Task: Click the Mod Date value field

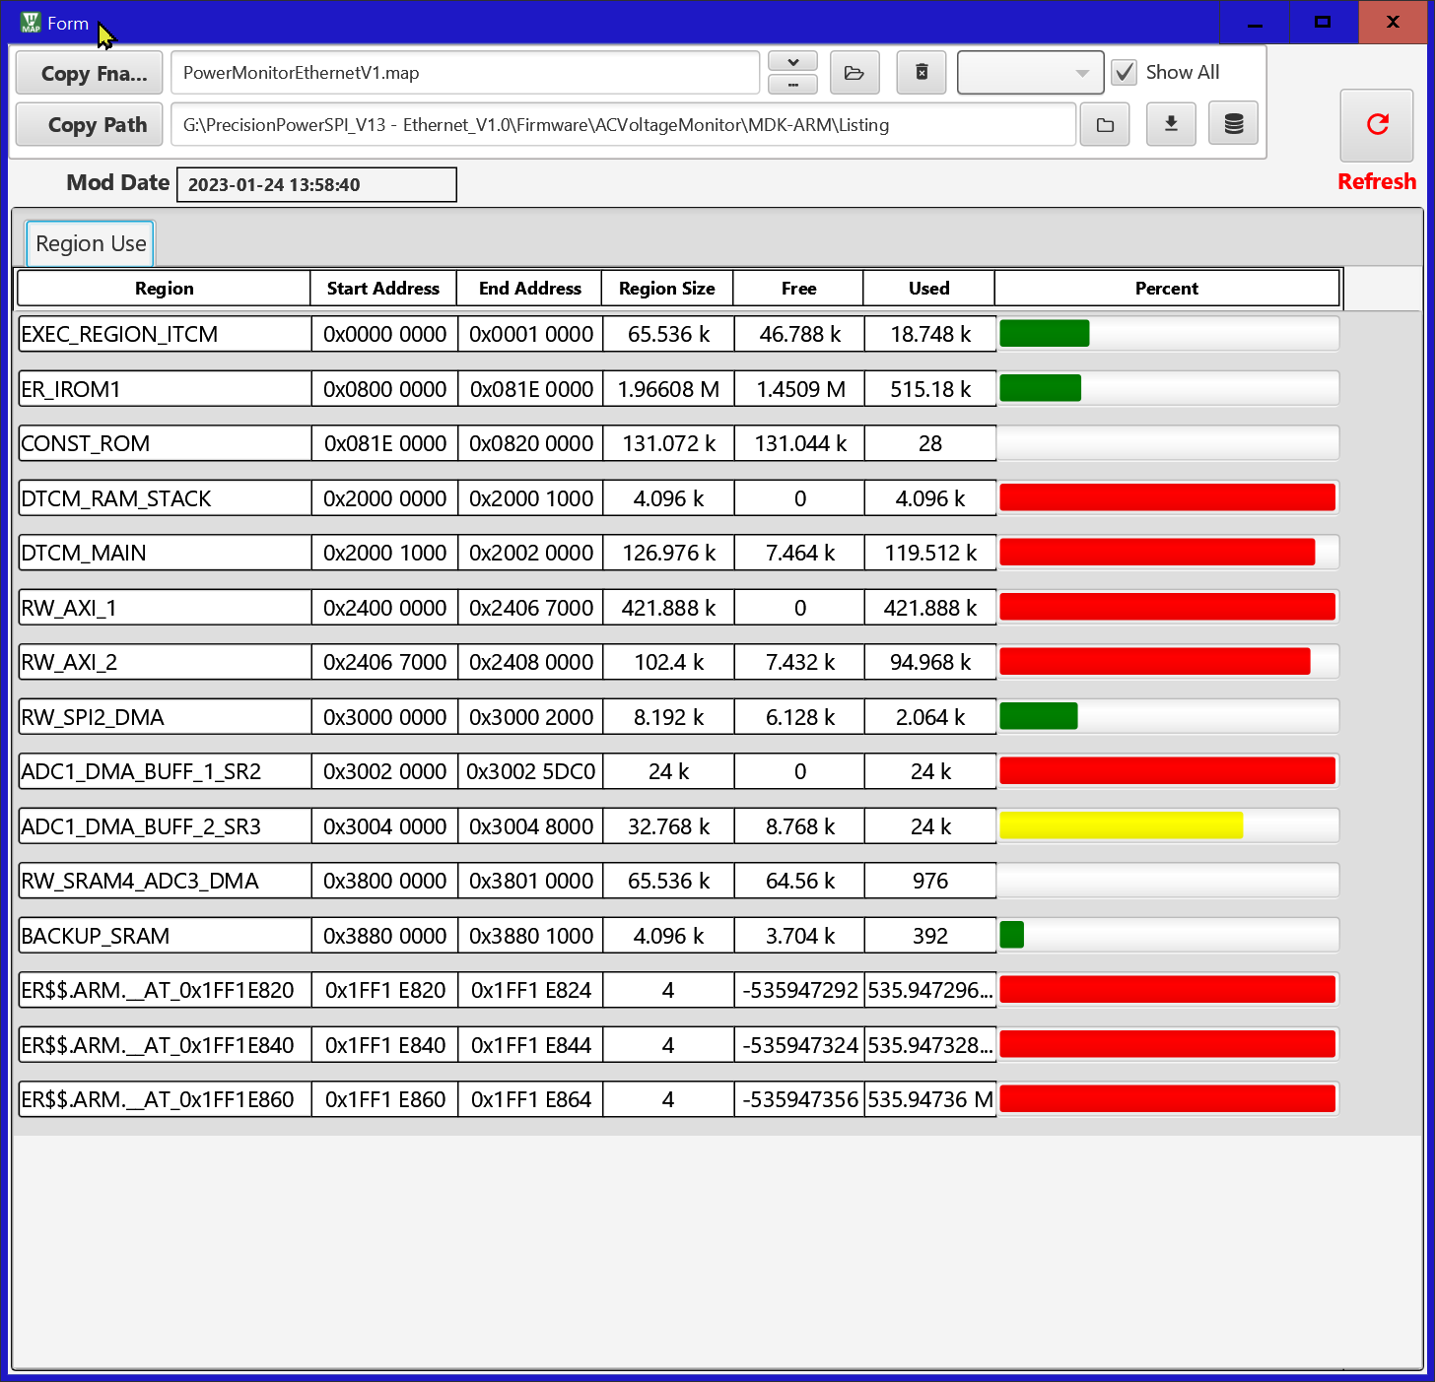Action: click(x=316, y=184)
